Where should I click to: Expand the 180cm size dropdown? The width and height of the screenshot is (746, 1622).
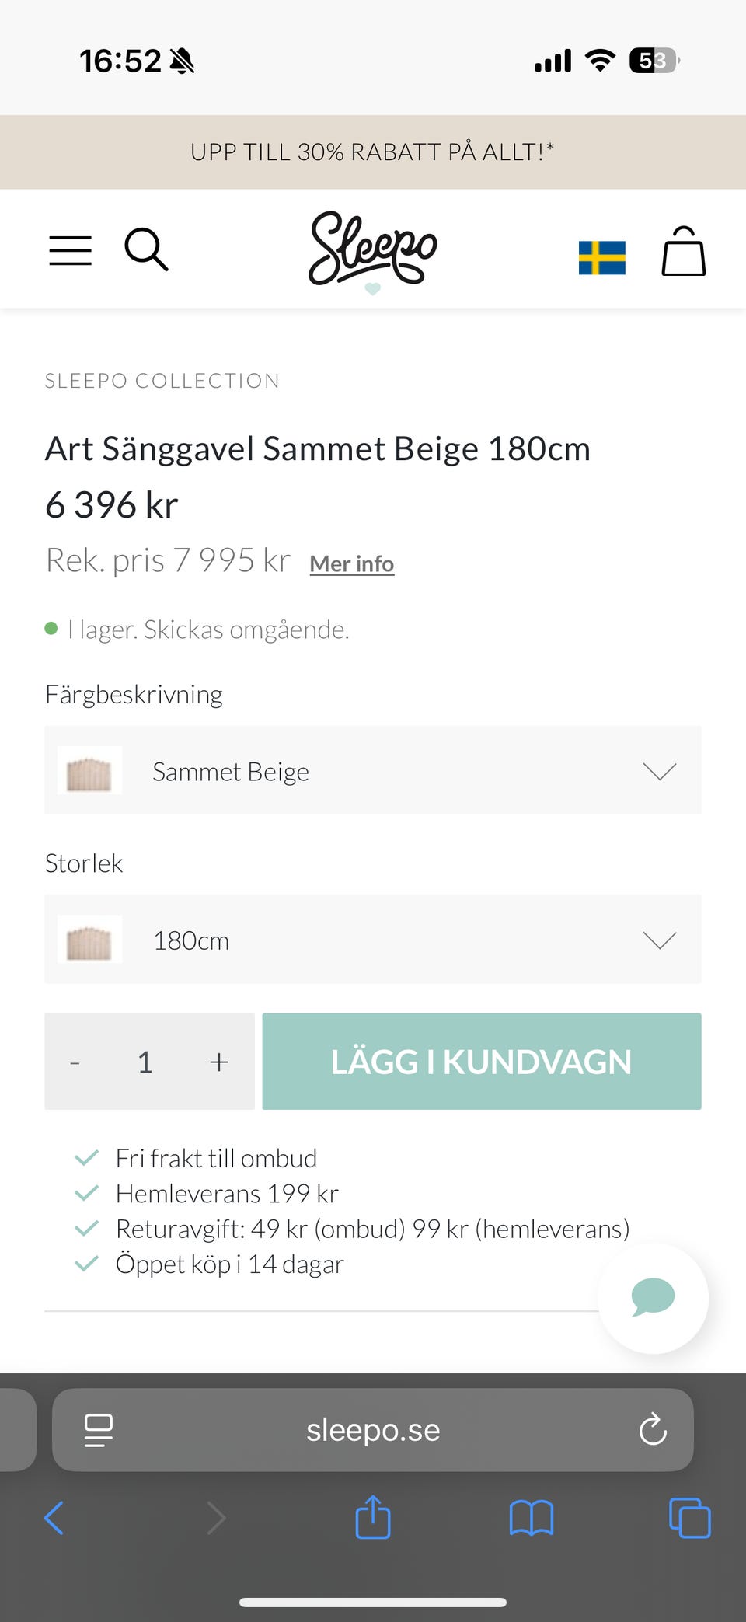373,940
